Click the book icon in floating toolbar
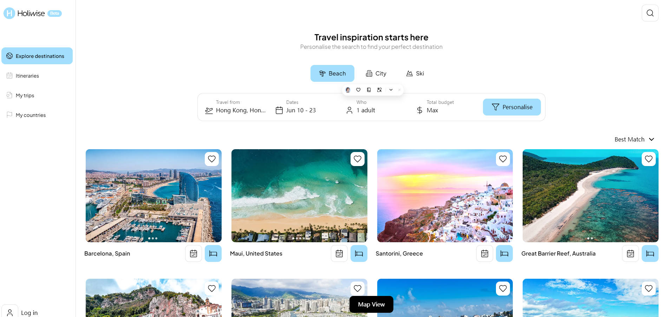Screen dimensions: 667x317 pyautogui.click(x=369, y=90)
